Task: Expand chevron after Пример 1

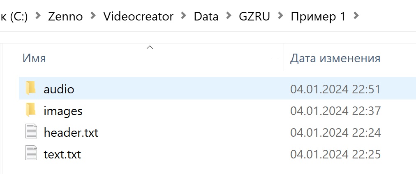Action: [356, 16]
